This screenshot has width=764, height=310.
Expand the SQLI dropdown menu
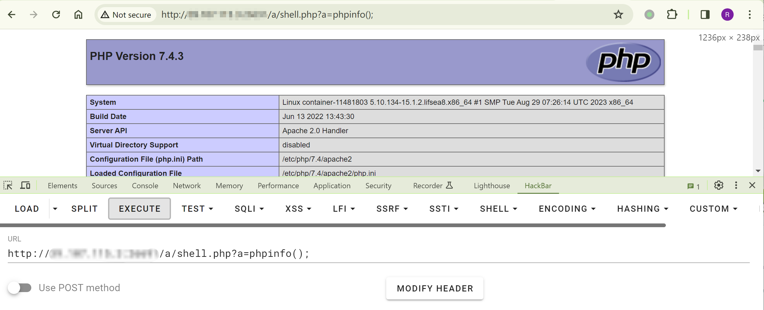249,209
